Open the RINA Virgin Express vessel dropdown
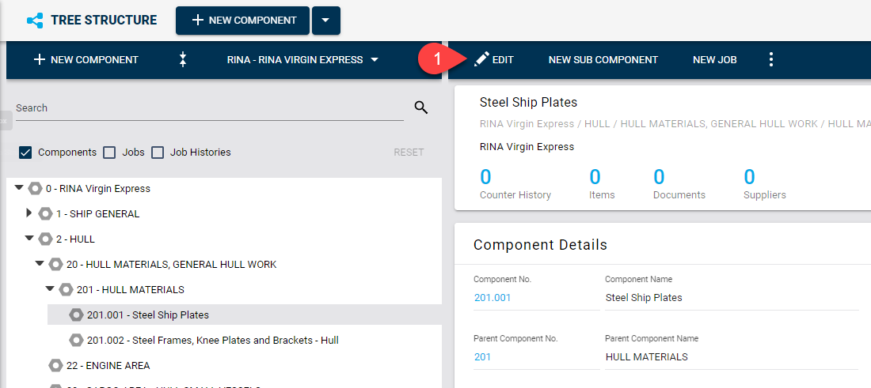 (x=302, y=60)
